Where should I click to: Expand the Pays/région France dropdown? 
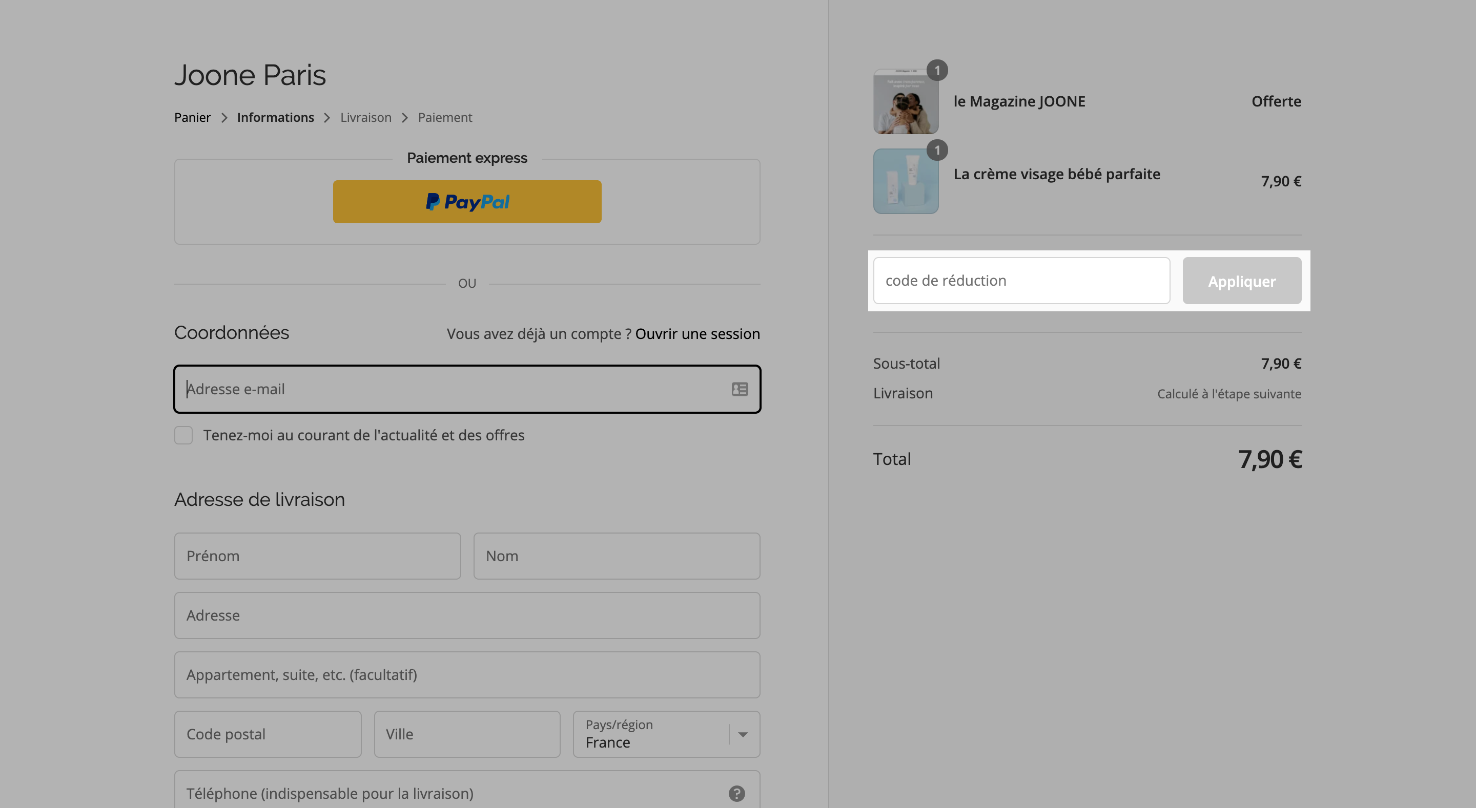tap(666, 734)
